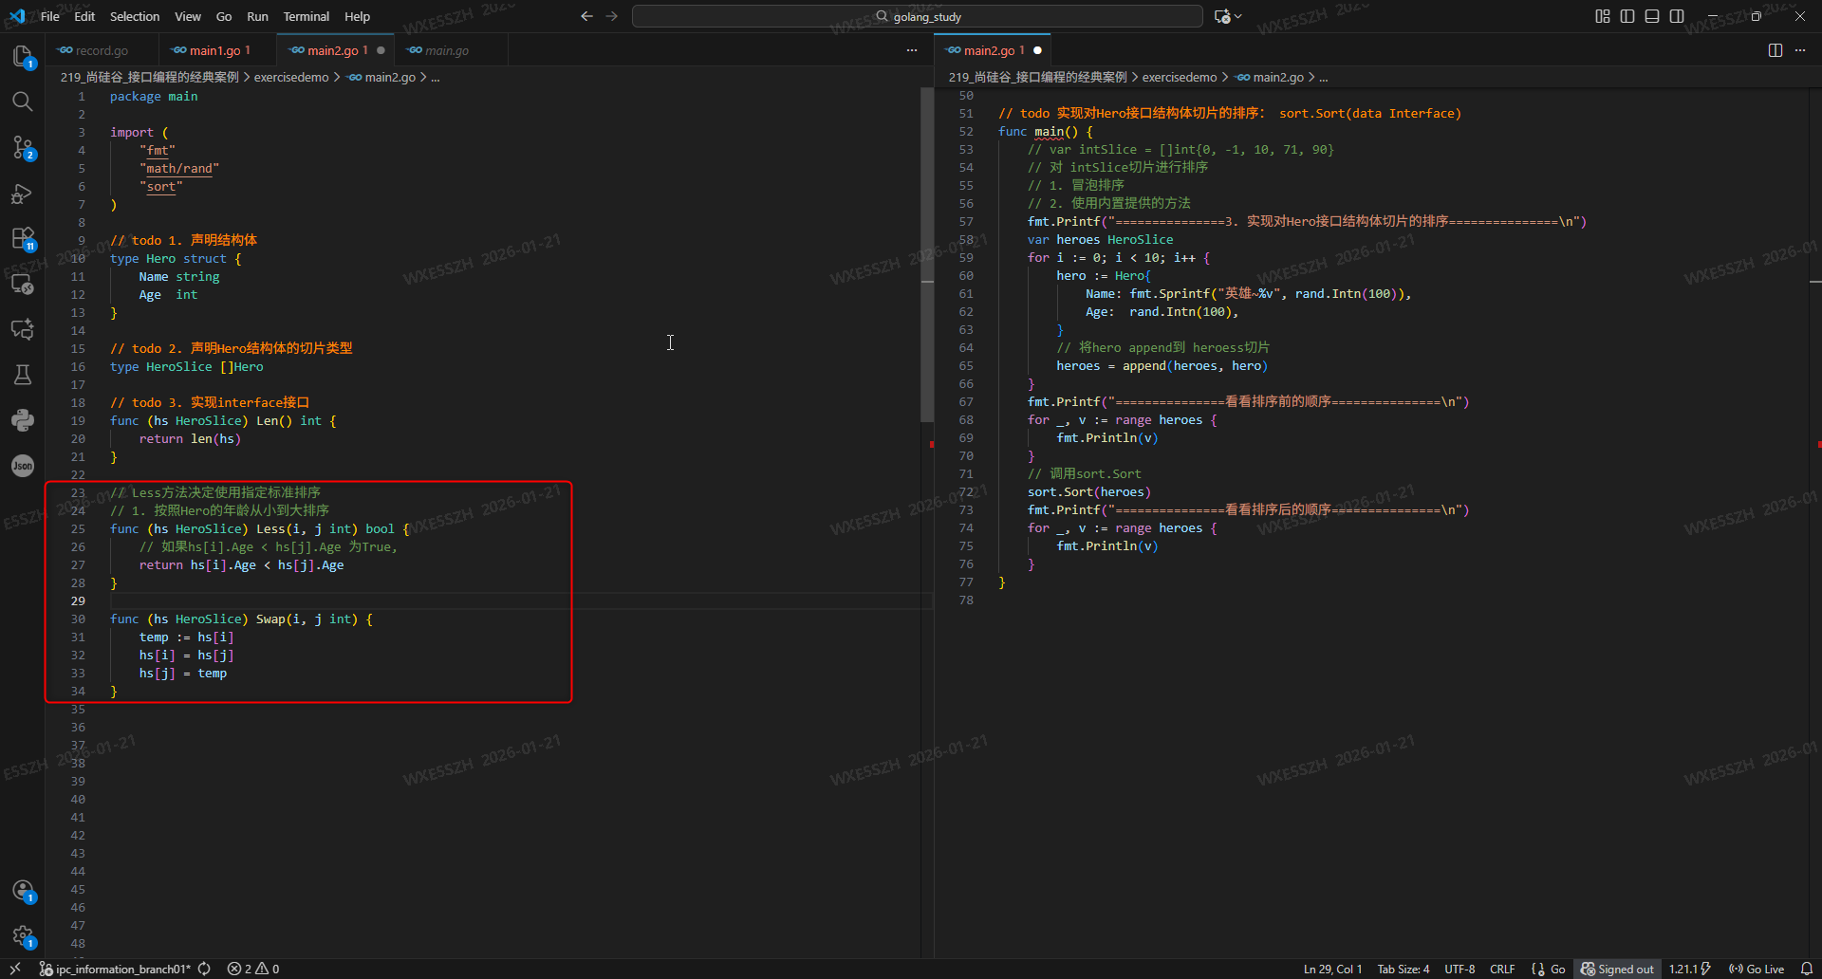Close the unsaved main2.go tab in right group
Image resolution: width=1822 pixels, height=979 pixels.
(1037, 50)
